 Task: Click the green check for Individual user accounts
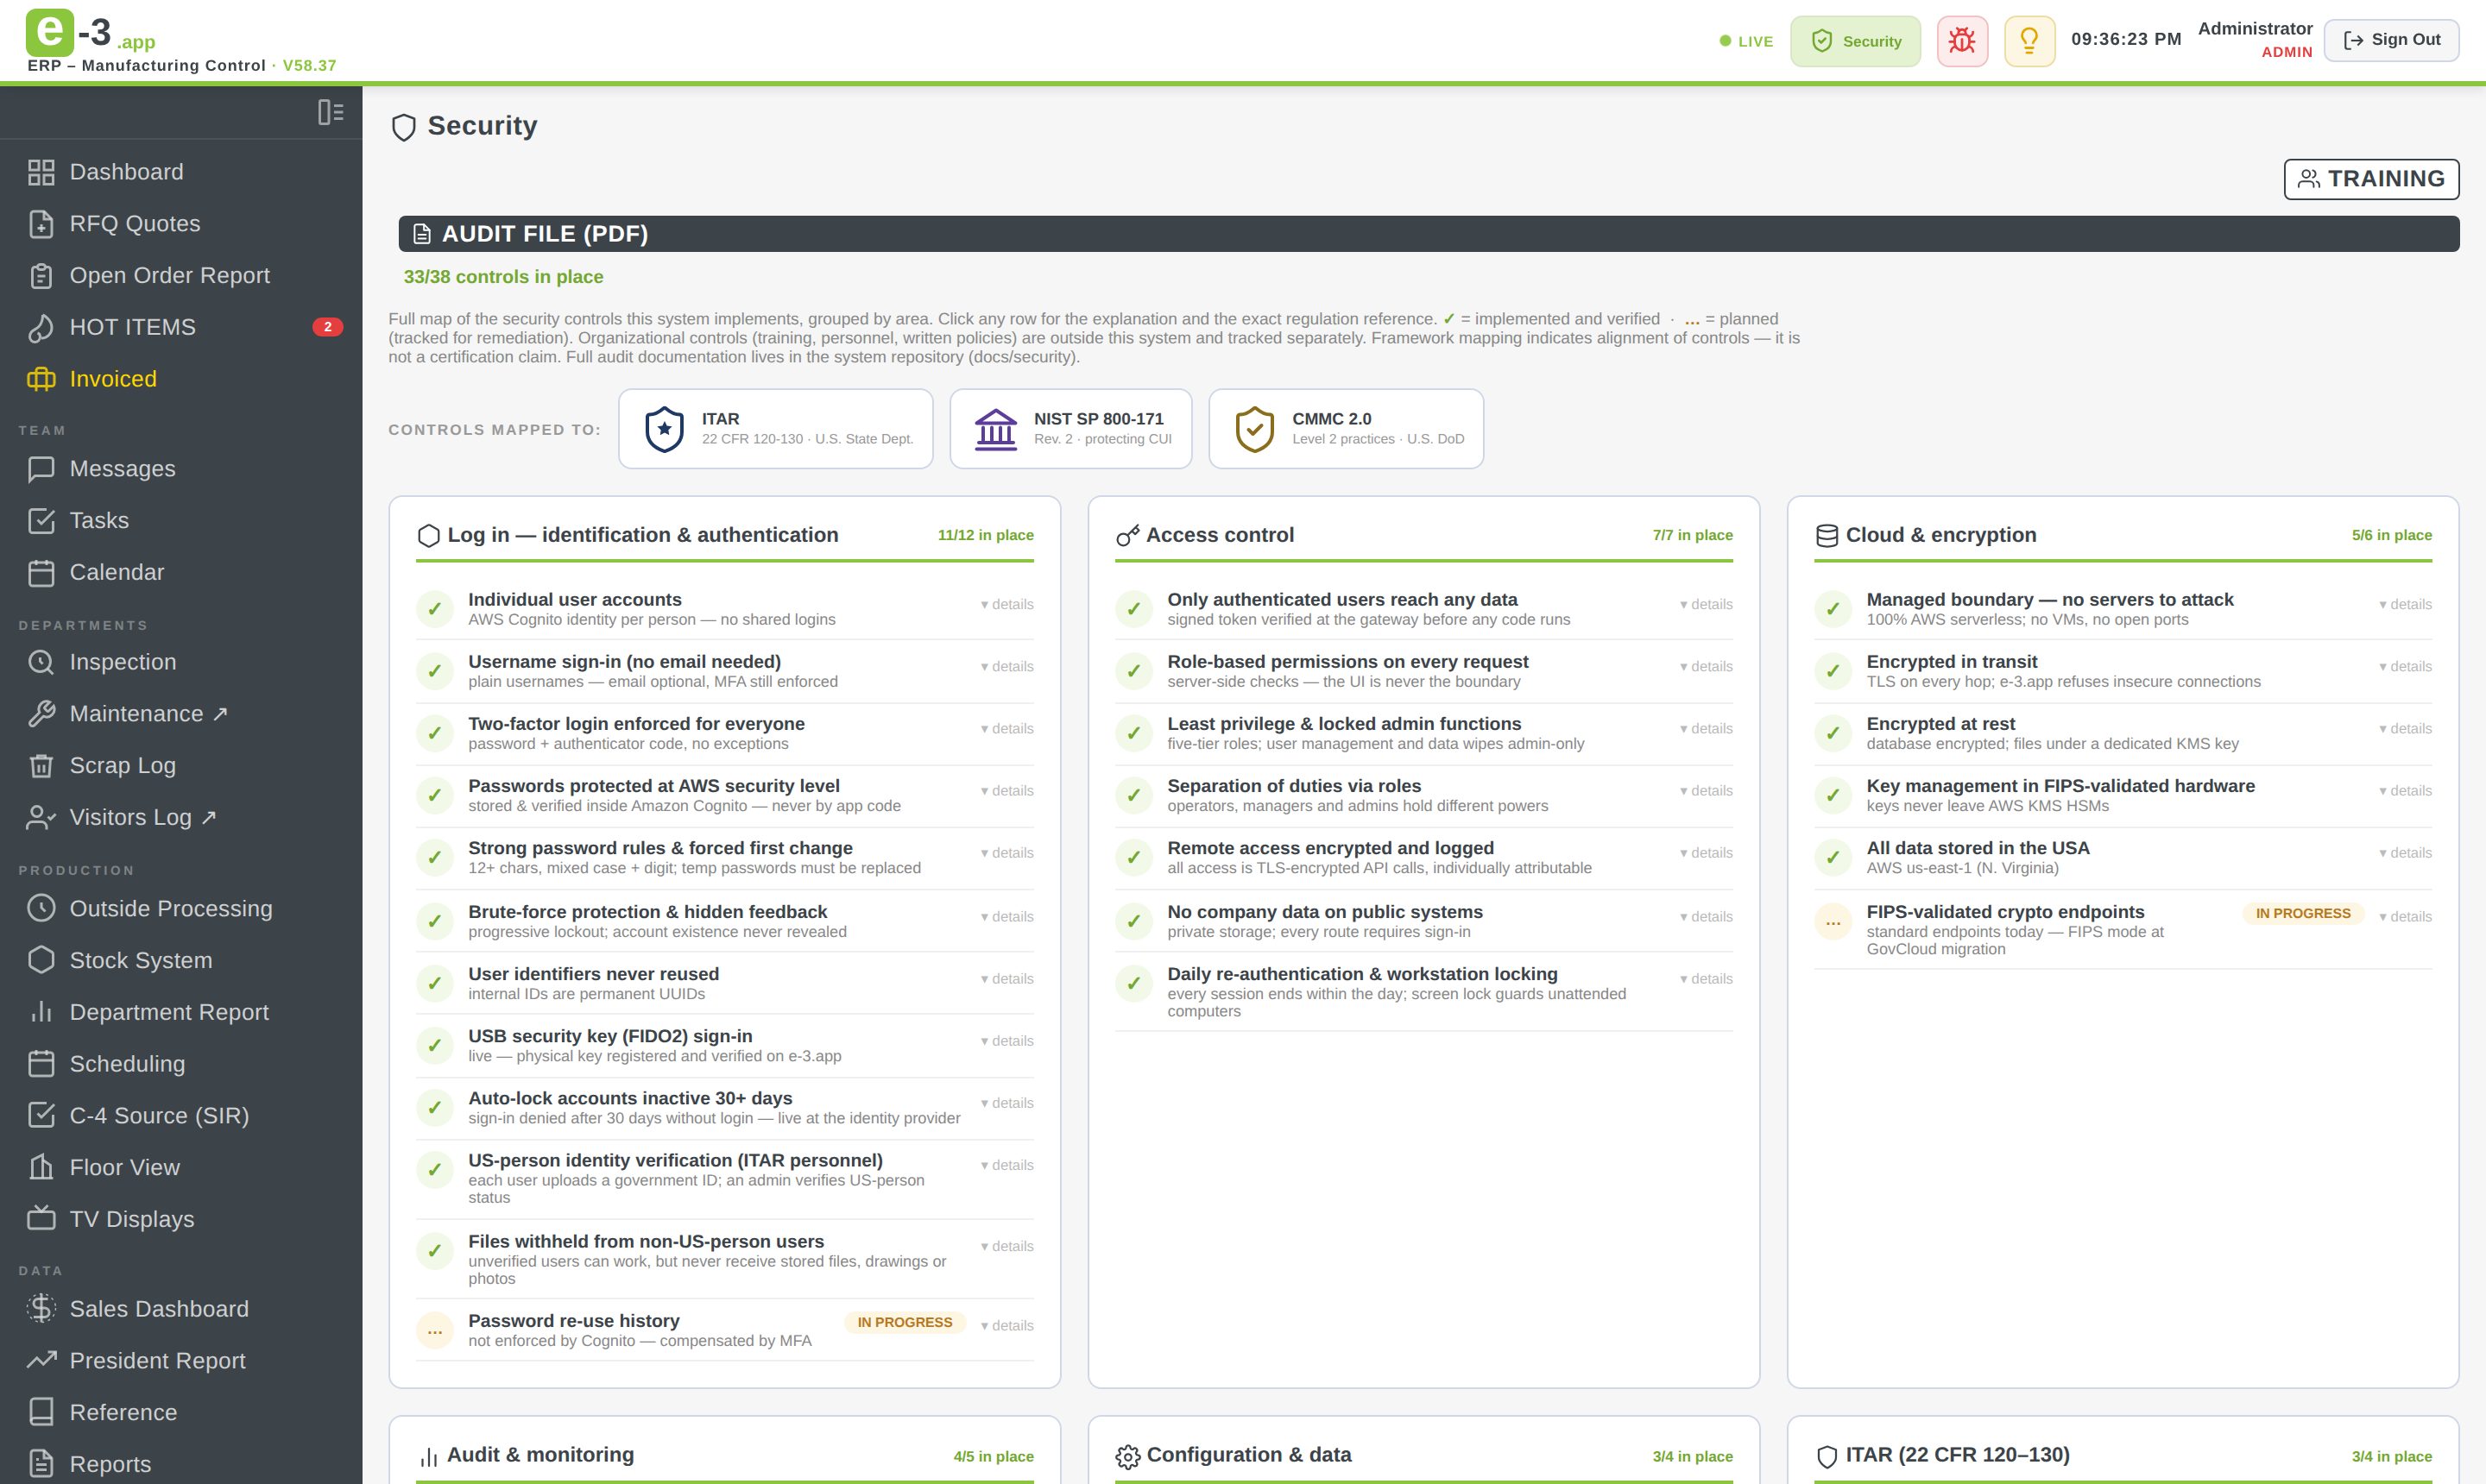point(434,609)
